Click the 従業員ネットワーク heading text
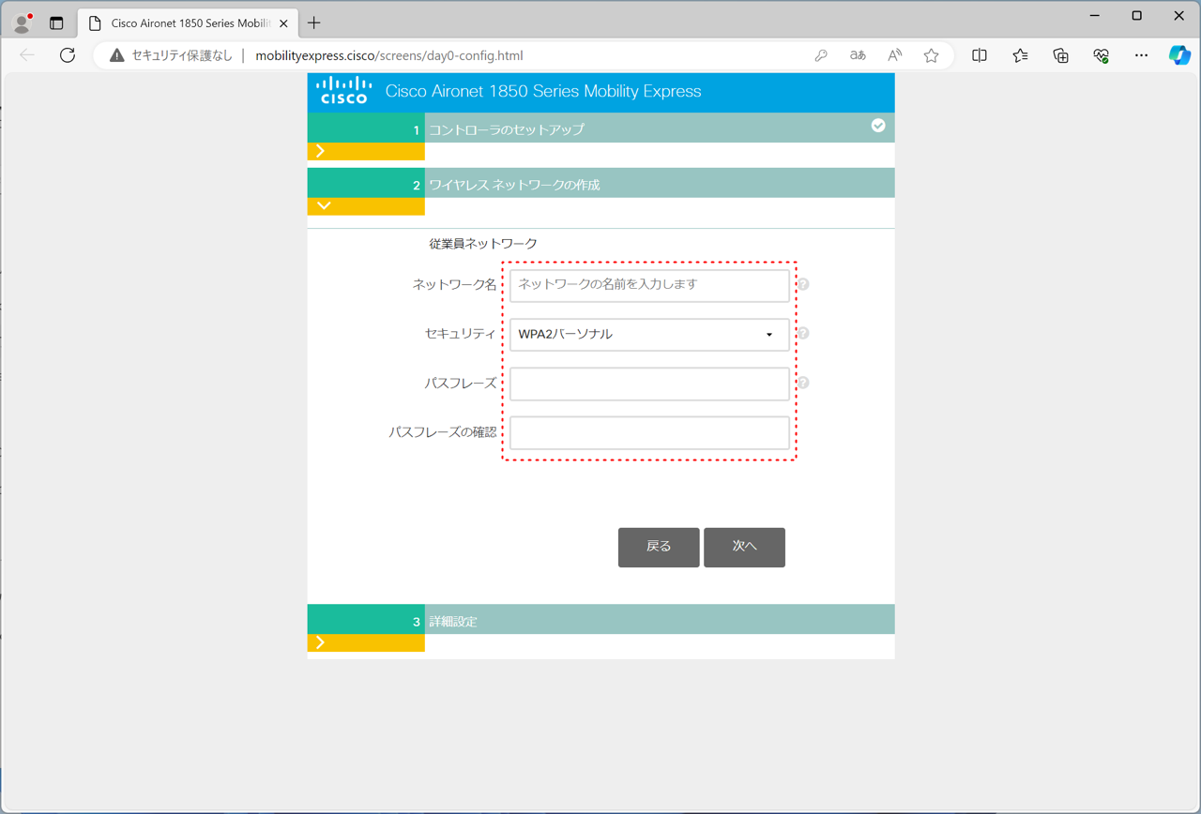The image size is (1201, 814). pos(483,244)
